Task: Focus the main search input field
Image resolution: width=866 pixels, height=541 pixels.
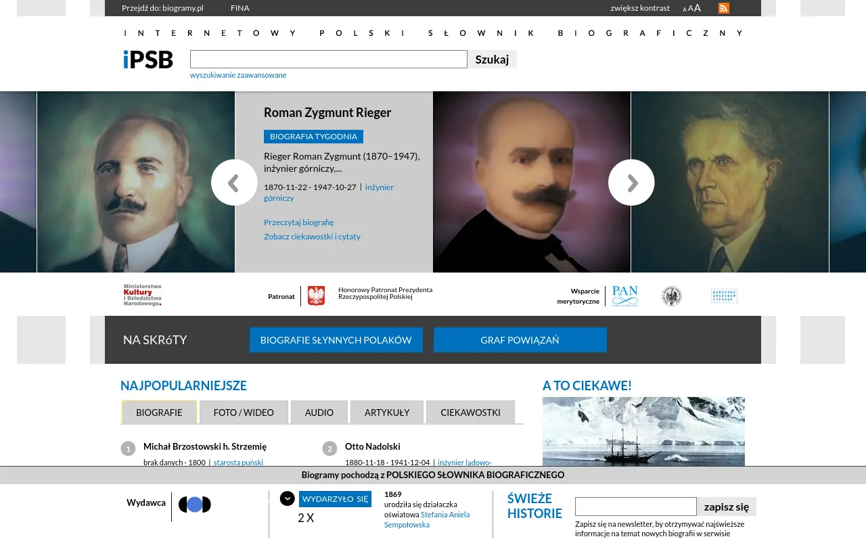Action: tap(329, 60)
